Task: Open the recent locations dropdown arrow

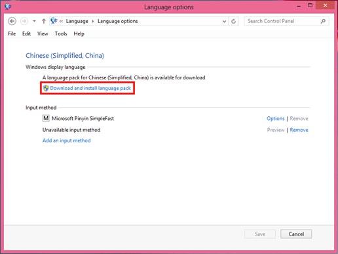Action: (x=34, y=21)
